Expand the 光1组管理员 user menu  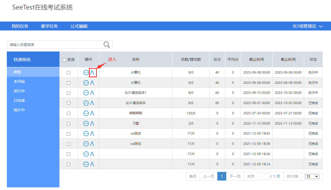(x=308, y=26)
